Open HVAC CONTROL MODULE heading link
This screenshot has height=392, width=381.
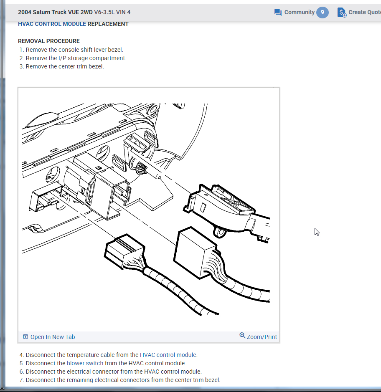pos(52,24)
